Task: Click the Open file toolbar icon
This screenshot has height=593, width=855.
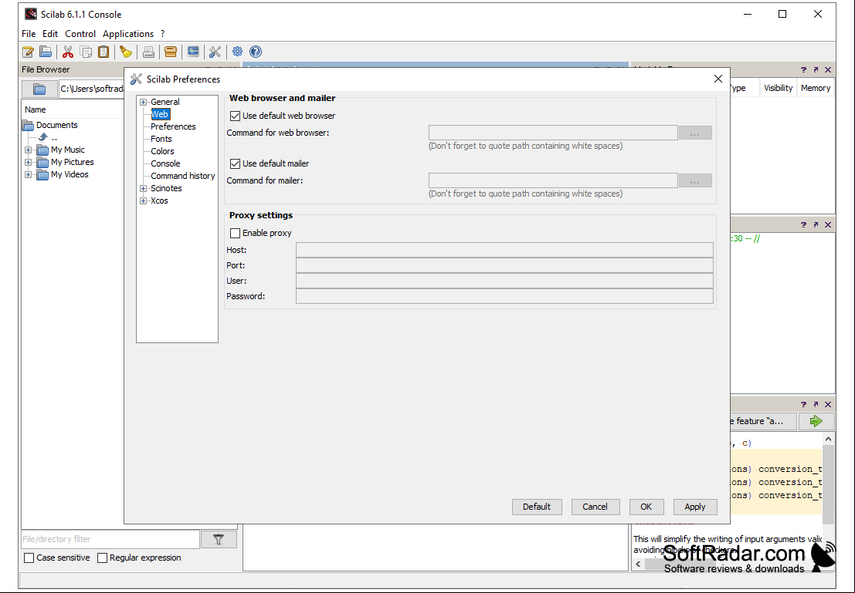Action: click(x=46, y=52)
